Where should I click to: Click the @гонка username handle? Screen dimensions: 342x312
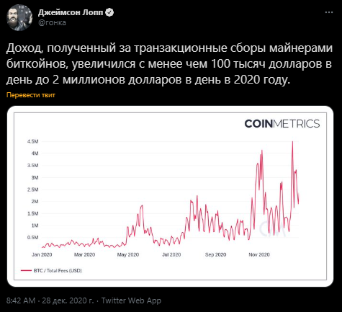coord(52,22)
